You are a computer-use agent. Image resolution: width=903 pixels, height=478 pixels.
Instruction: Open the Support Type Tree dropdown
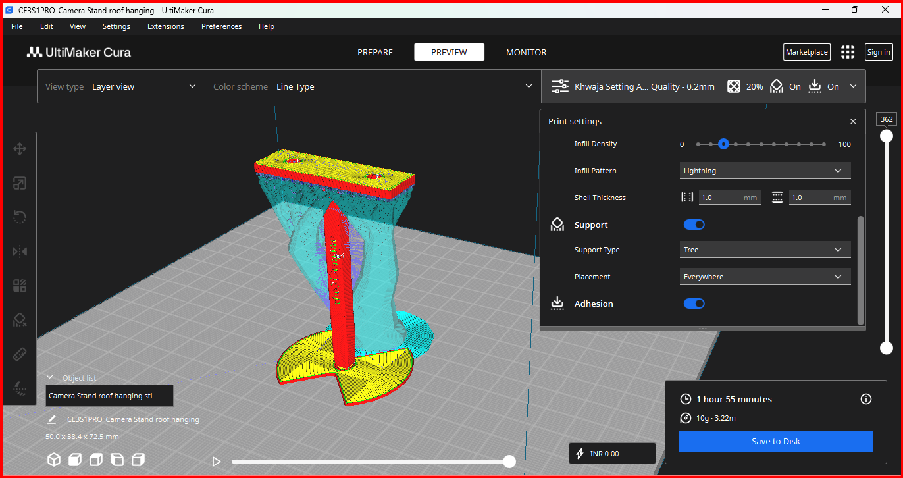[765, 250]
